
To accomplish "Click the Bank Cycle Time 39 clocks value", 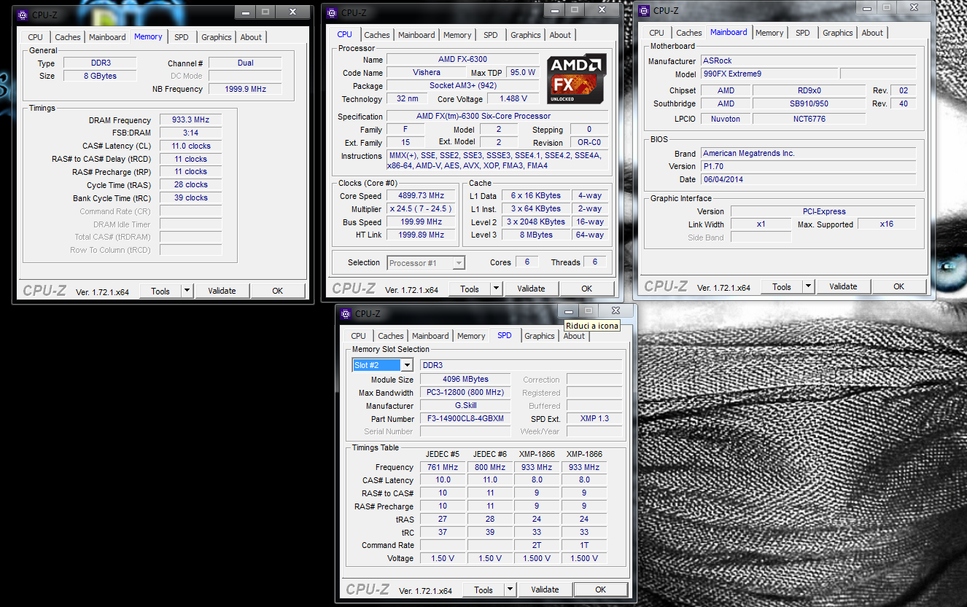I will (190, 198).
